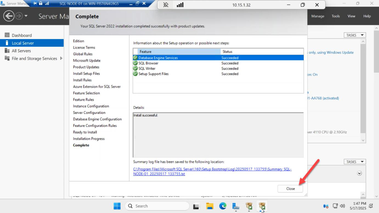
Task: Select Local Server in the sidebar
Action: [32, 43]
